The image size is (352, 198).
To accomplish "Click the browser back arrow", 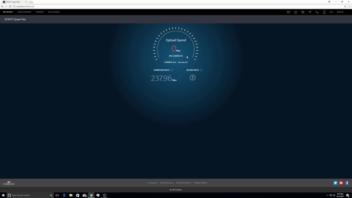I will [x=2, y=6].
